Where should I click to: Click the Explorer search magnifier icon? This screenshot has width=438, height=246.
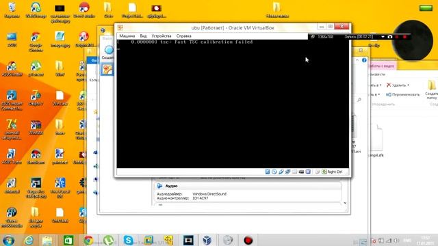coord(359,100)
